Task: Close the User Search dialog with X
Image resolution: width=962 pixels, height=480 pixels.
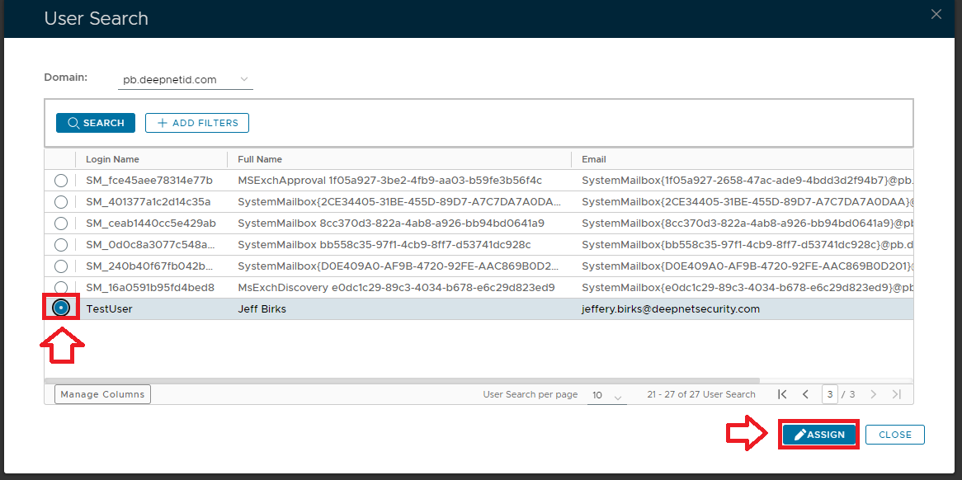Action: [x=936, y=14]
